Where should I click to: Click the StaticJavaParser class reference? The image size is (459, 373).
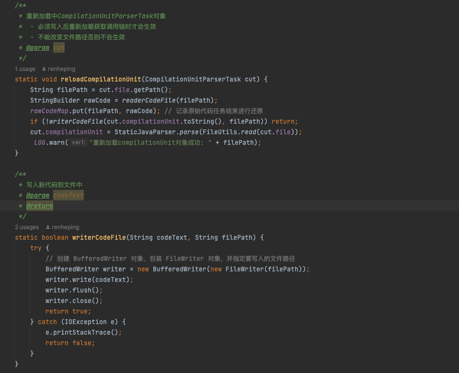coord(145,132)
